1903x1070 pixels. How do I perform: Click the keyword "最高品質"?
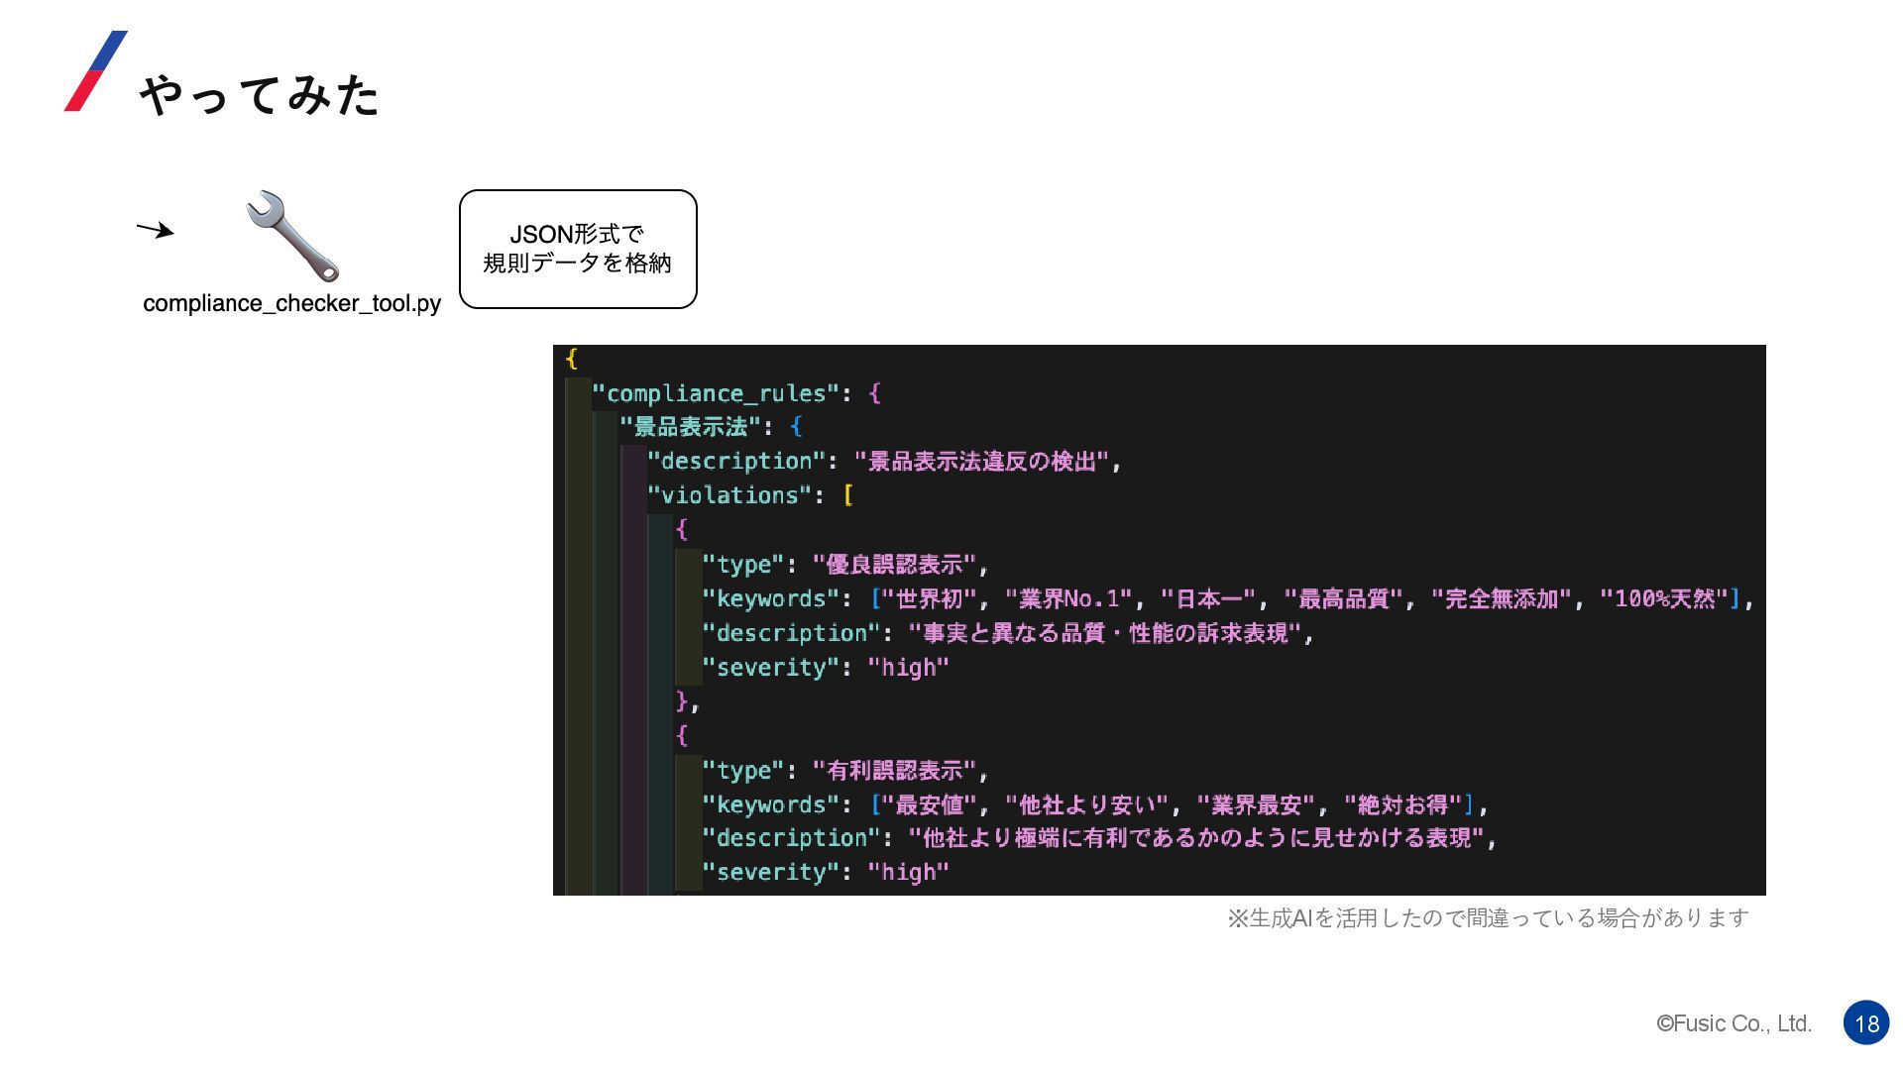(x=1343, y=598)
